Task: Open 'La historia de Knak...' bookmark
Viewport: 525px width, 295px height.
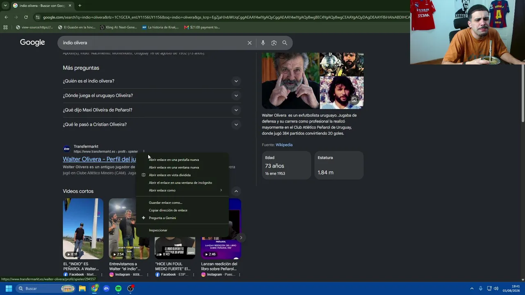Action: click(x=160, y=27)
